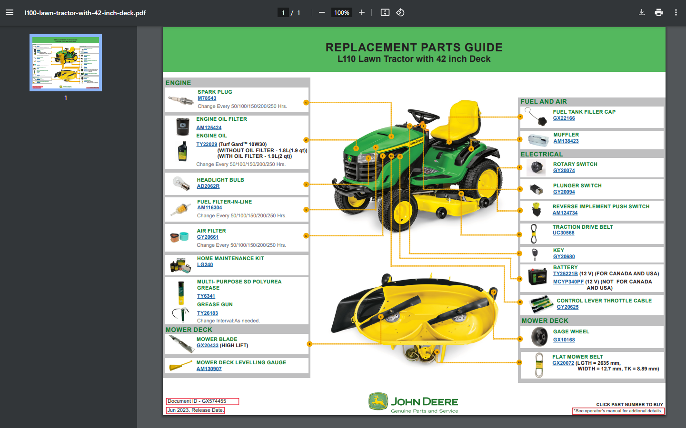Viewport: 686px width, 428px height.
Task: Click the battery image
Action: pyautogui.click(x=537, y=276)
